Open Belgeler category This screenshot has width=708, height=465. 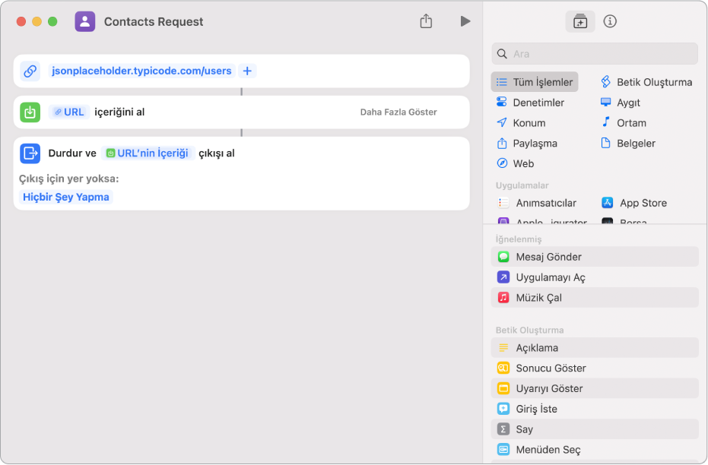627,144
